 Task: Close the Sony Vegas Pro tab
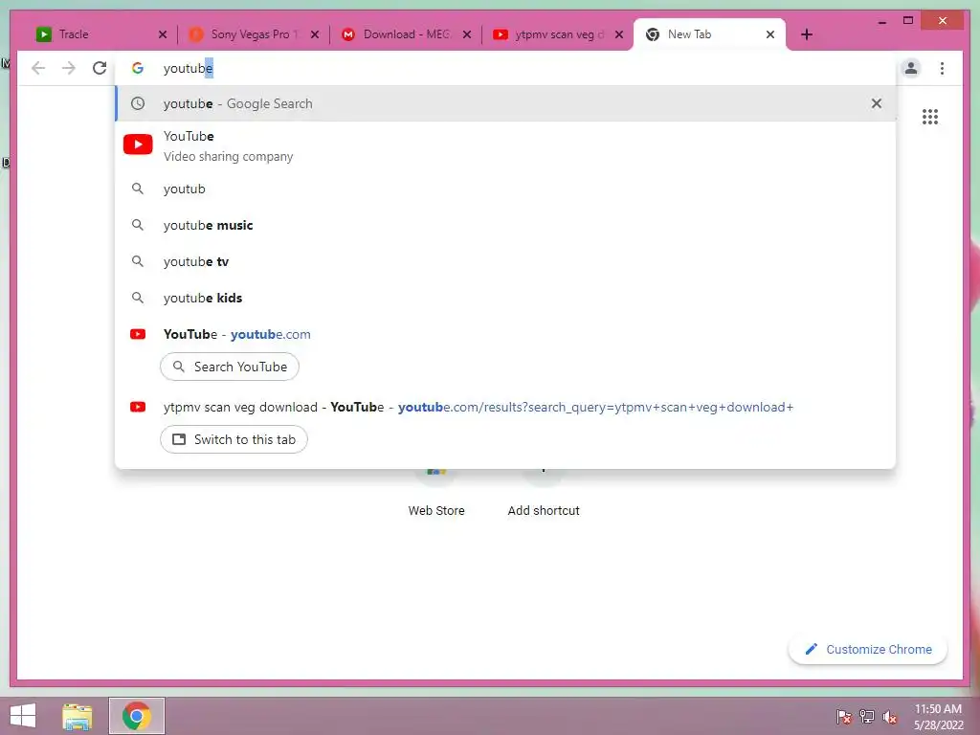click(x=315, y=34)
